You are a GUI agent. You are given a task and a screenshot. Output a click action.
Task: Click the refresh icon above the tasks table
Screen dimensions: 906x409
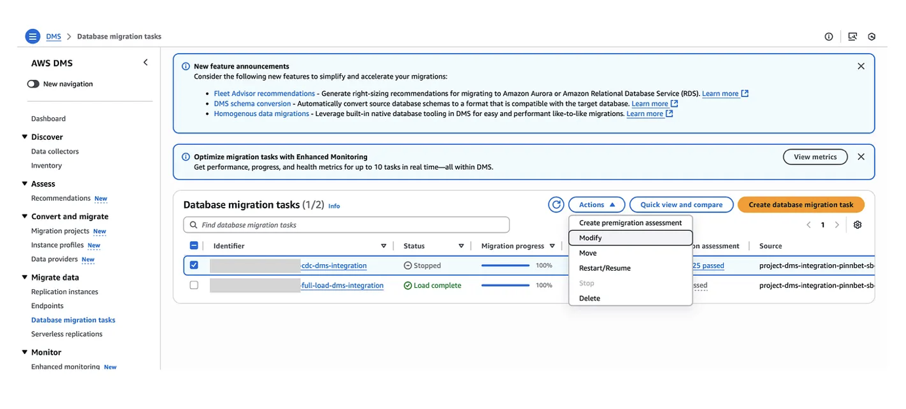[556, 204]
